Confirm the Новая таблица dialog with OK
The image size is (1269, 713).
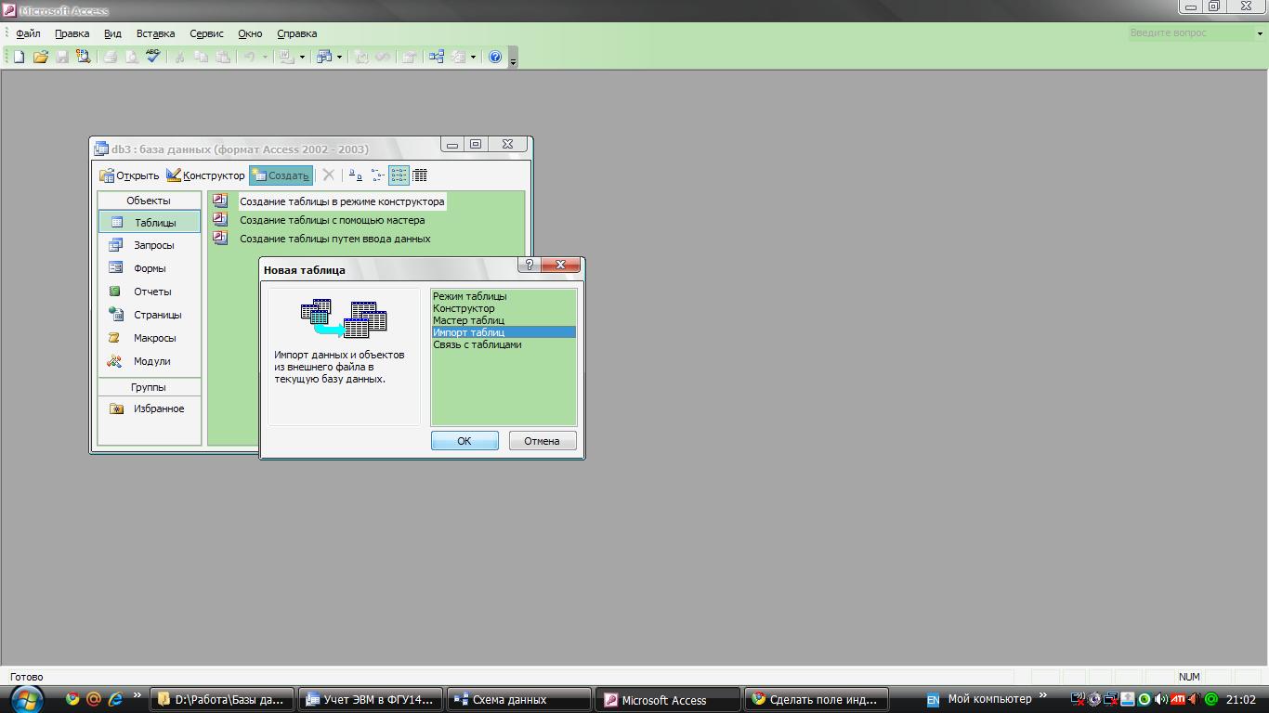pos(464,441)
